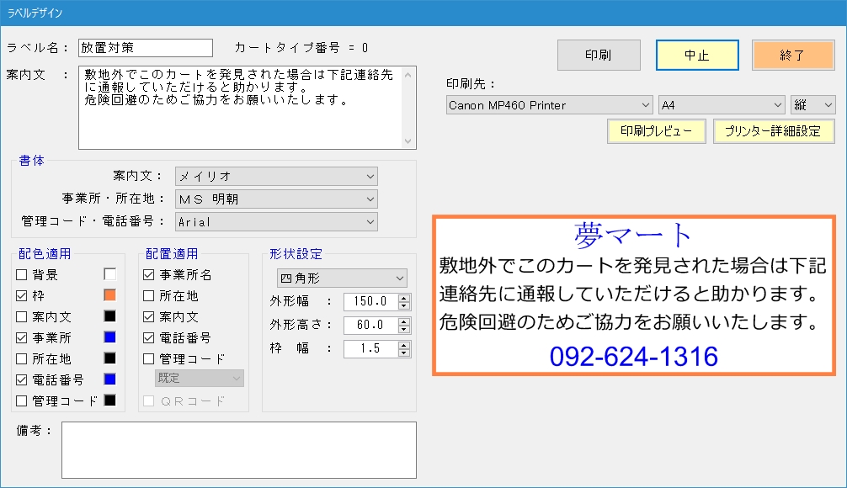Screen dimensions: 847x488
Task: Enable 管理コード checkbox in 配置適用
Action: pyautogui.click(x=148, y=359)
